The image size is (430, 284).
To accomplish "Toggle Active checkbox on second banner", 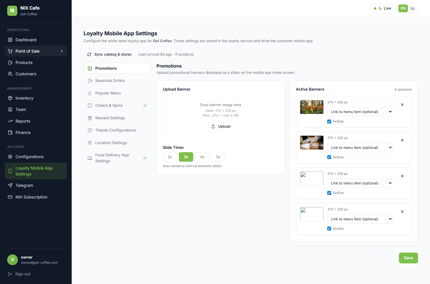I will pyautogui.click(x=329, y=157).
